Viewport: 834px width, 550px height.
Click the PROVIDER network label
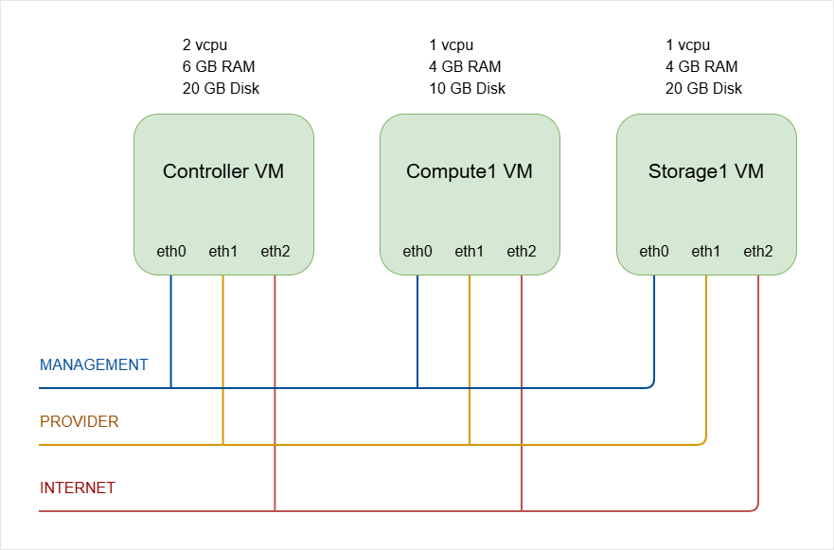point(80,421)
